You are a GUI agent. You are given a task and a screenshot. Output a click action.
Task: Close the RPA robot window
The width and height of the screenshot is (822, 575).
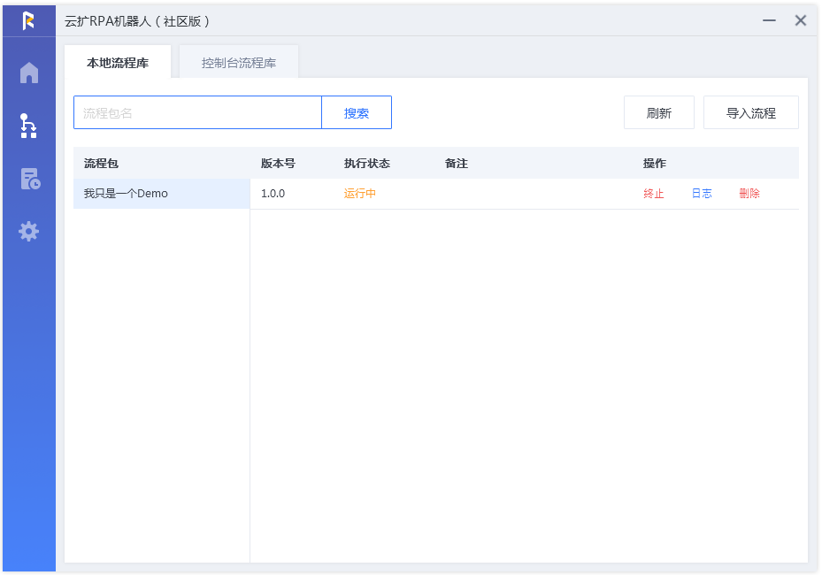801,20
